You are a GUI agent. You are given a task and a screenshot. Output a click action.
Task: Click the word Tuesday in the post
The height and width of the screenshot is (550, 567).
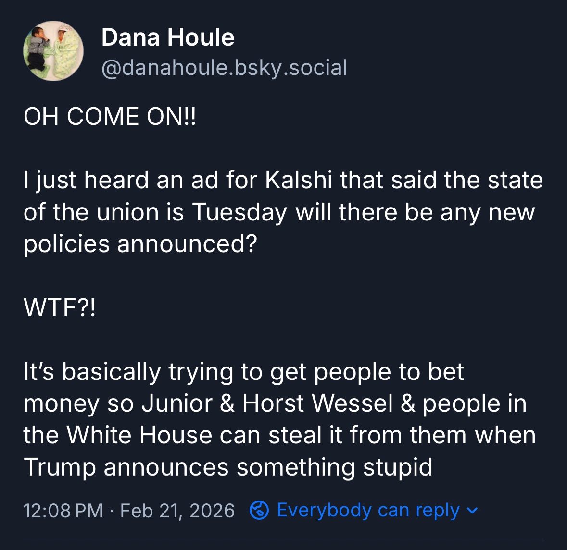tap(239, 212)
